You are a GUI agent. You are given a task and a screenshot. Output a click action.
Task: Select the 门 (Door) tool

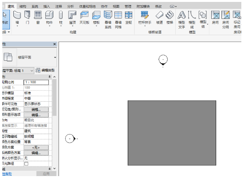tap(27, 18)
